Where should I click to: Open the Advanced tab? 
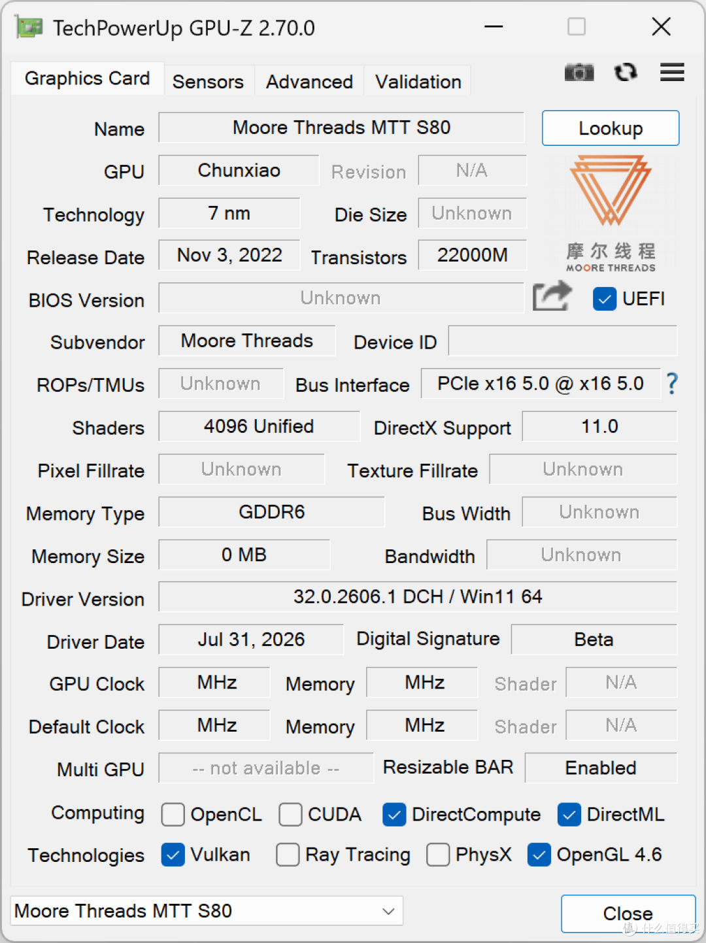click(x=309, y=82)
